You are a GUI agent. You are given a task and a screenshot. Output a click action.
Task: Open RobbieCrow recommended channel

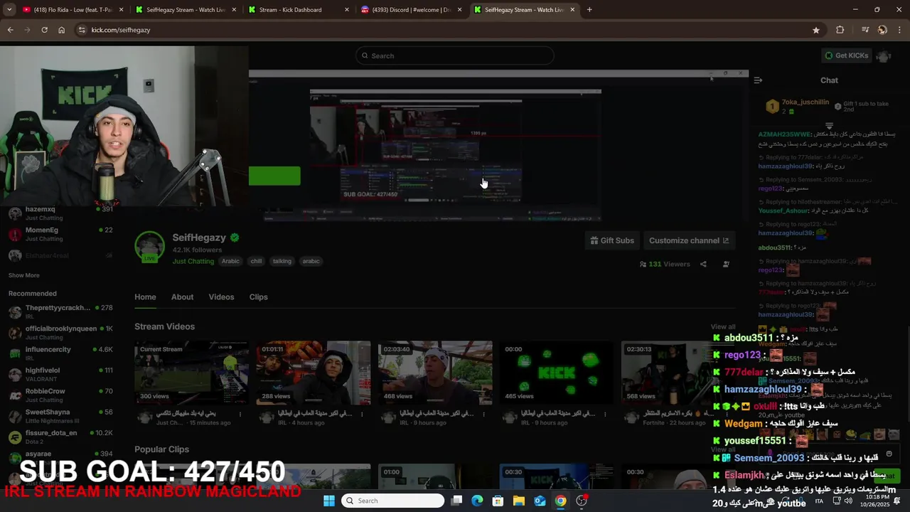click(60, 395)
